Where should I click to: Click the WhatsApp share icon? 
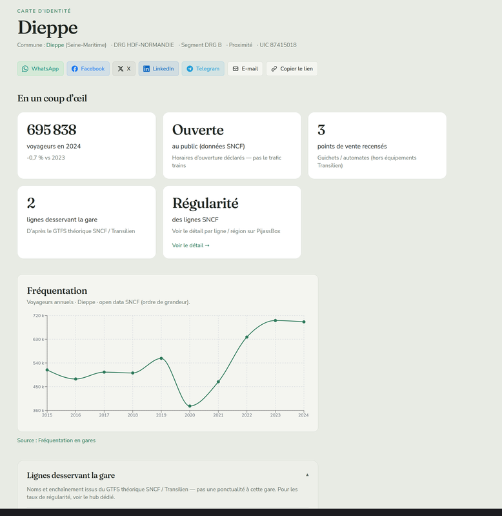pos(25,68)
